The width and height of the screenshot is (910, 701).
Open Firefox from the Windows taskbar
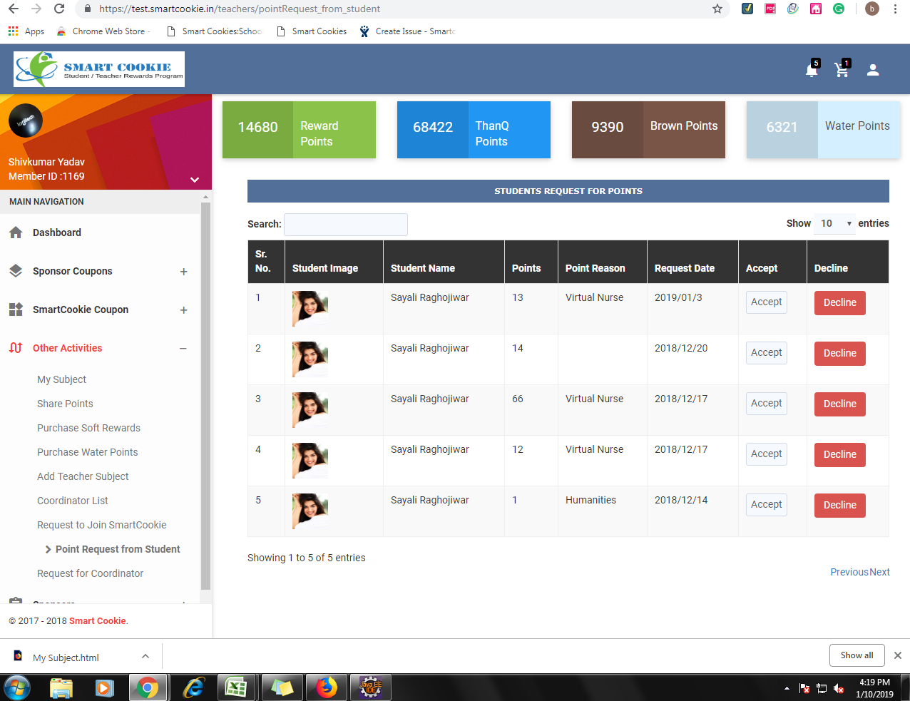tap(327, 687)
